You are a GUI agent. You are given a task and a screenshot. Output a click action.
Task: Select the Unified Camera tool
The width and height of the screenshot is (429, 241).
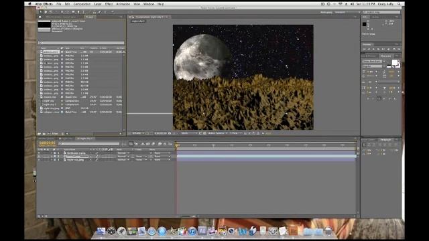[x=62, y=12]
